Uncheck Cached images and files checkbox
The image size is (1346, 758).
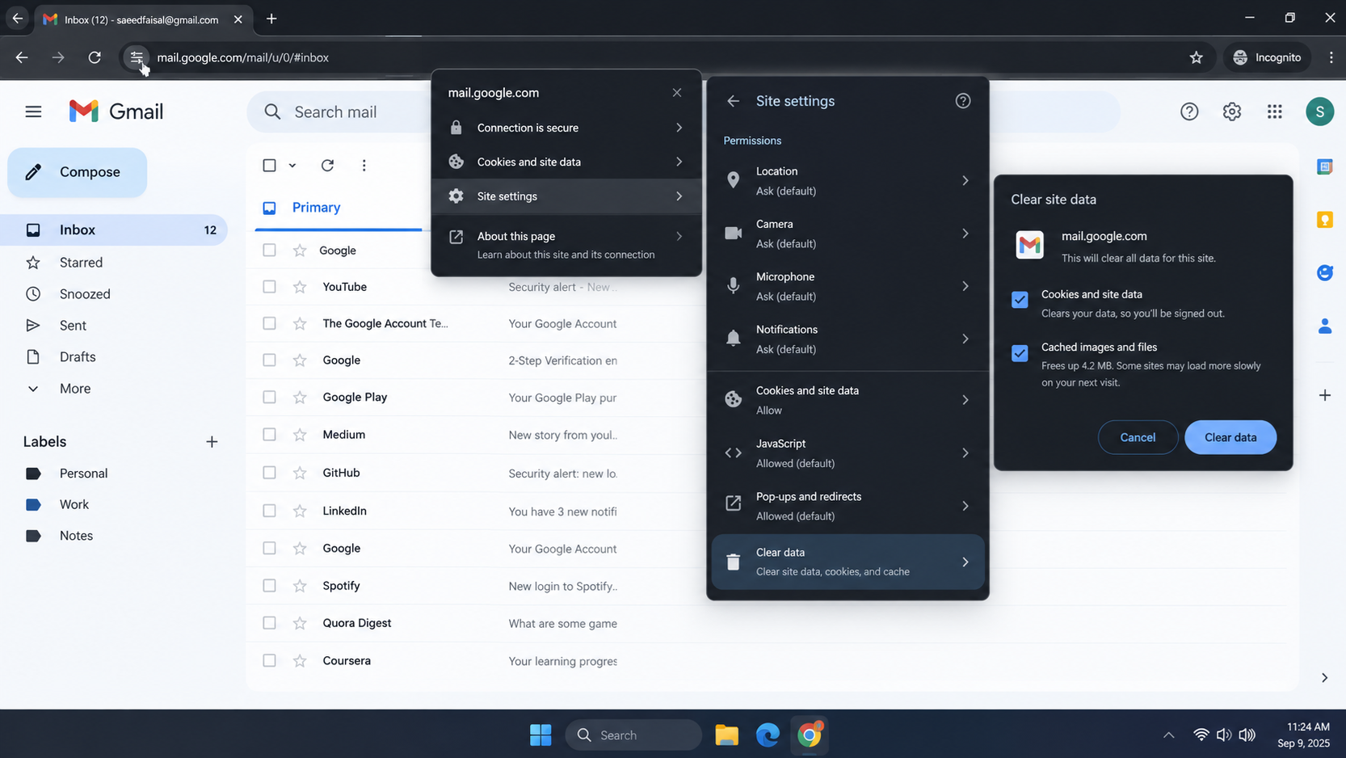1020,353
